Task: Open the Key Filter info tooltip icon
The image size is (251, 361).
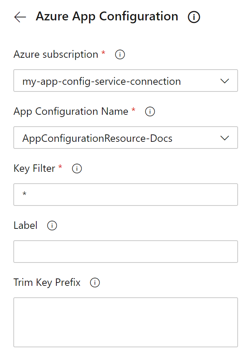Action: click(77, 169)
